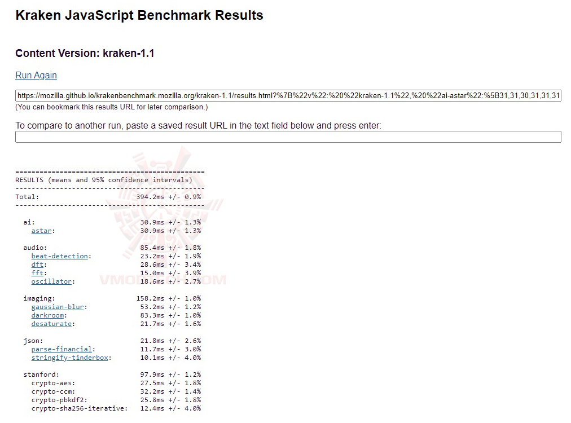The image size is (571, 423).
Task: Open the parse-financial test link
Action: tap(62, 349)
